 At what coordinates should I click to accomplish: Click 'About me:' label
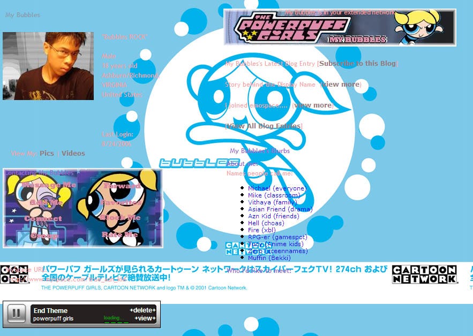(x=242, y=164)
